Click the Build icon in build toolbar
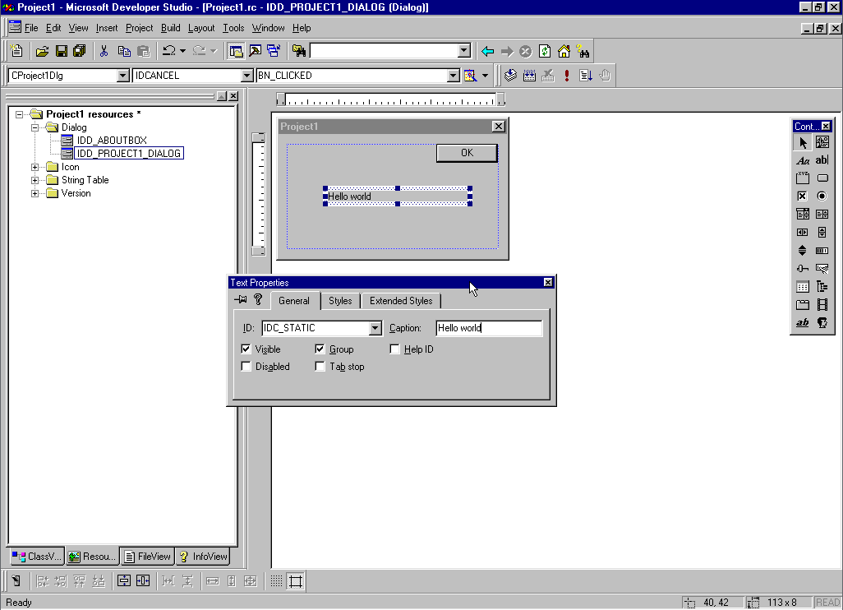843x610 pixels. click(x=530, y=76)
